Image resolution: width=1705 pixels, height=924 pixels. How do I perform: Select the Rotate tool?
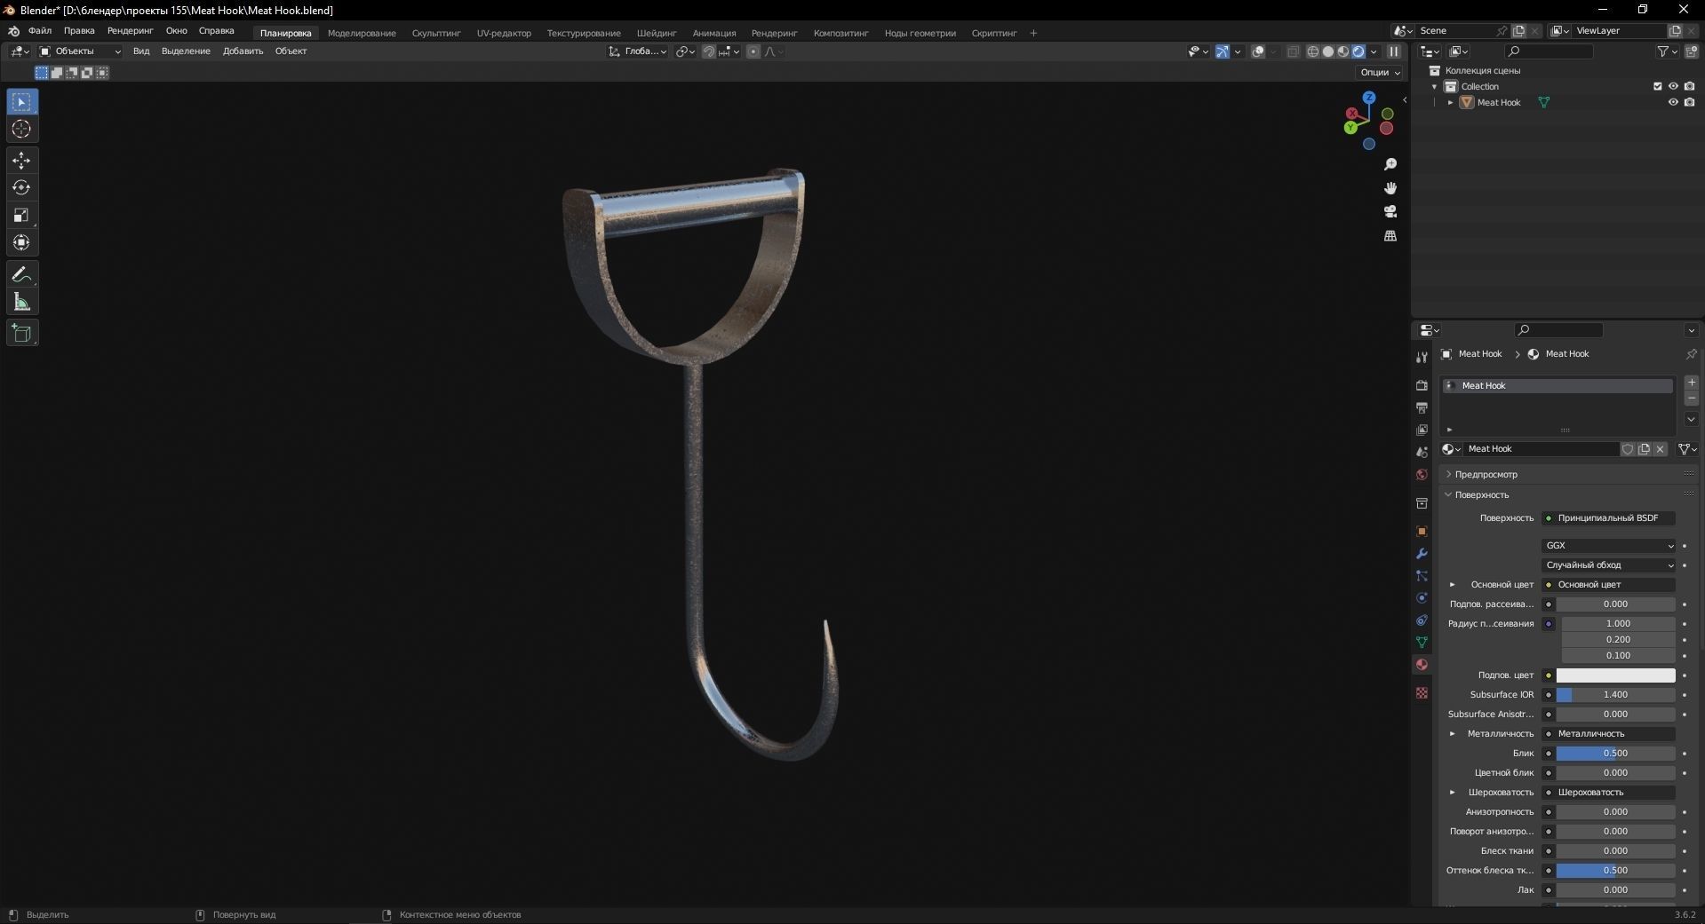click(22, 188)
